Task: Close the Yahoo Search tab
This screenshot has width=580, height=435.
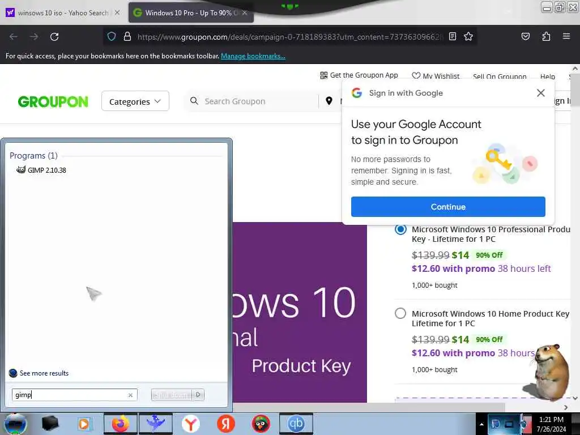Action: tap(117, 12)
